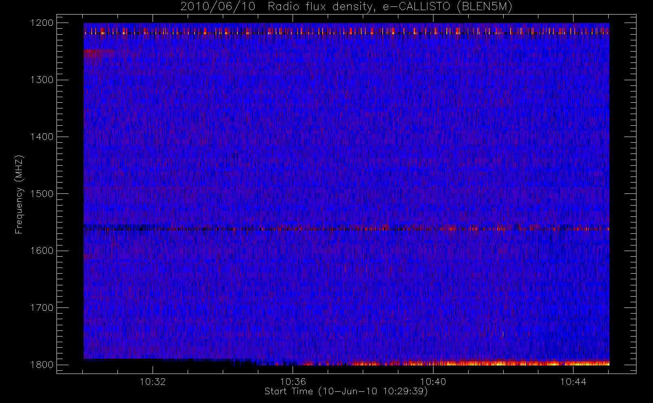
Task: Click the 1200 frequency tick label
Action: click(42, 23)
